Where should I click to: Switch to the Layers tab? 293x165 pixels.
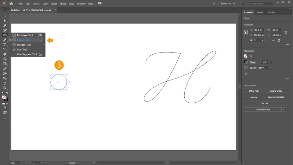point(260,12)
